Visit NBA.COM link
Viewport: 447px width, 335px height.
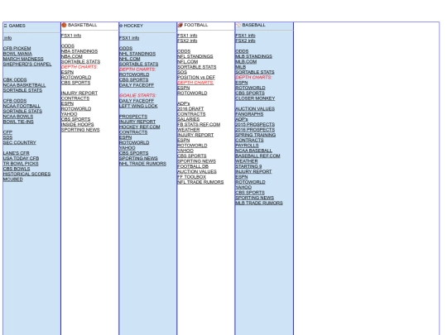[x=72, y=56]
